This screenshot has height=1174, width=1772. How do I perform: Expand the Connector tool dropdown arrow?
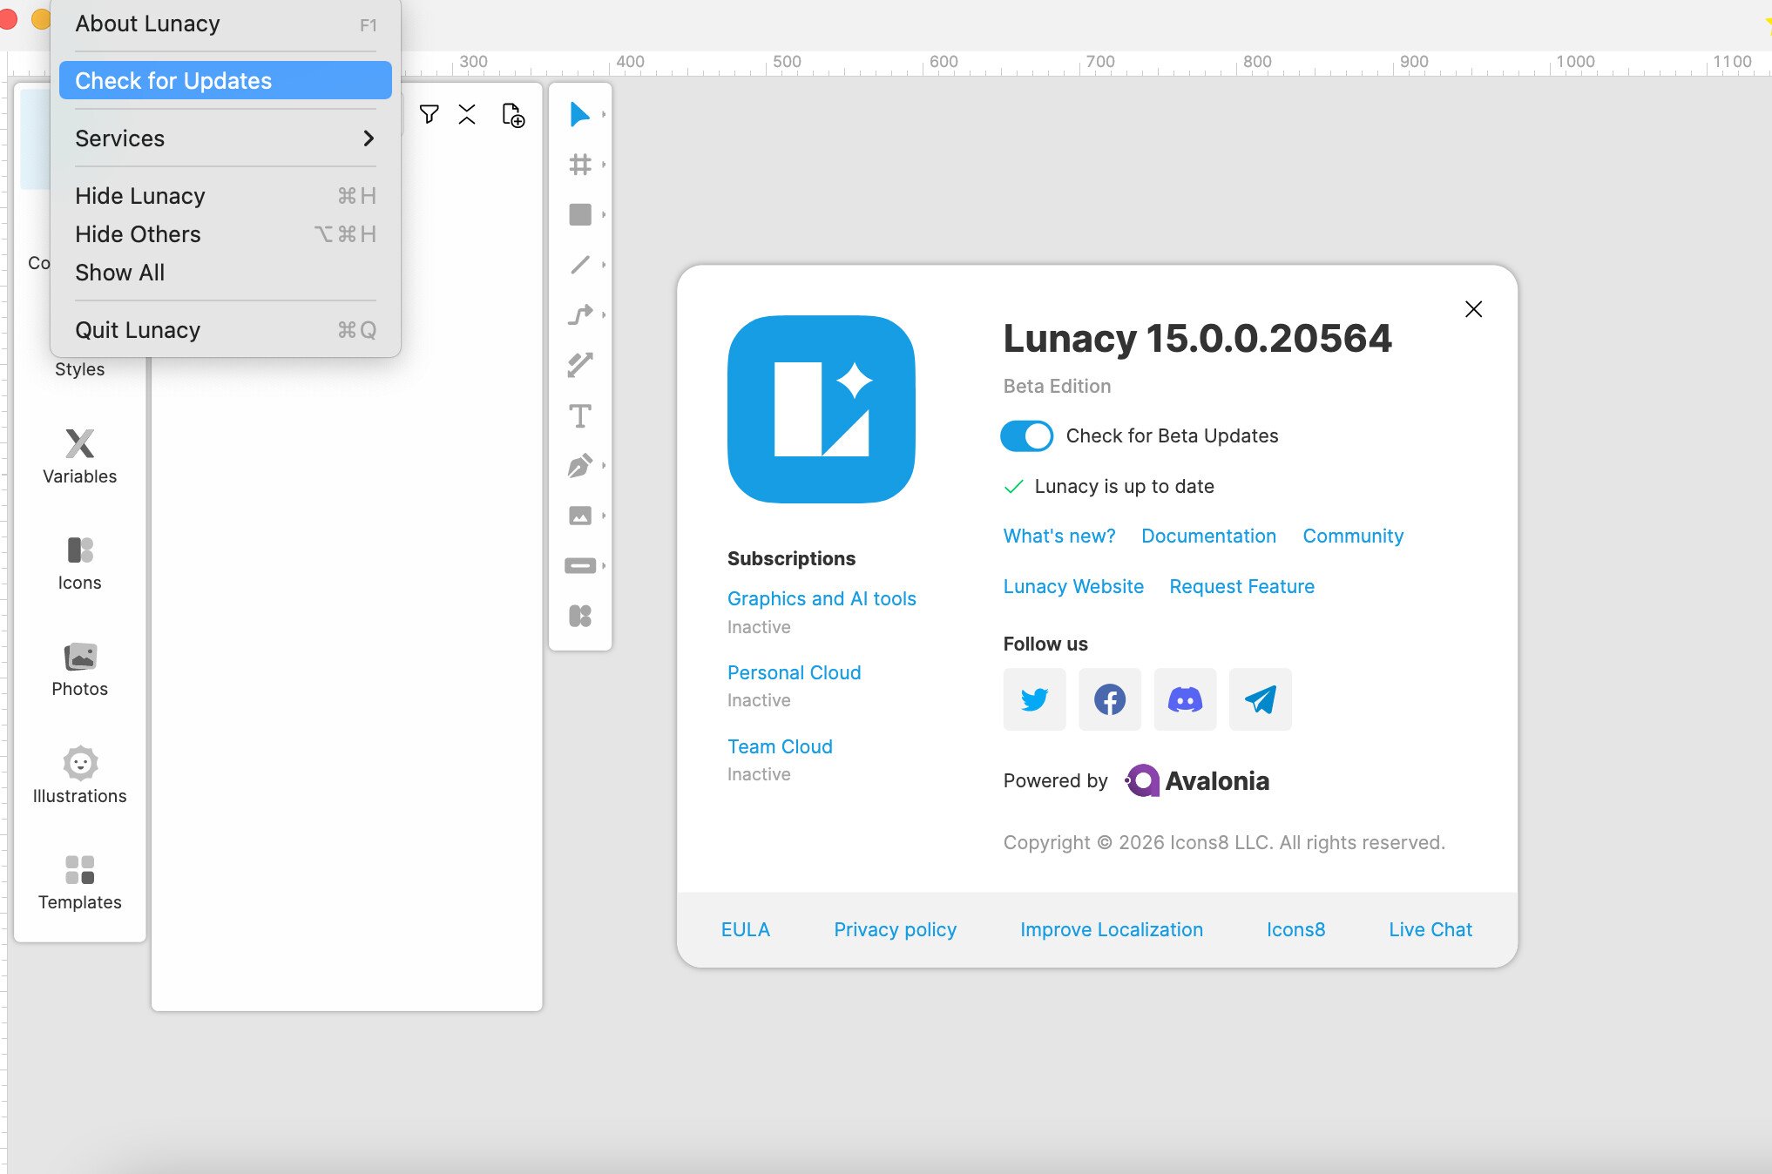coord(603,314)
